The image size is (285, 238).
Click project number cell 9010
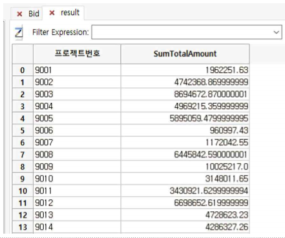[x=77, y=178]
